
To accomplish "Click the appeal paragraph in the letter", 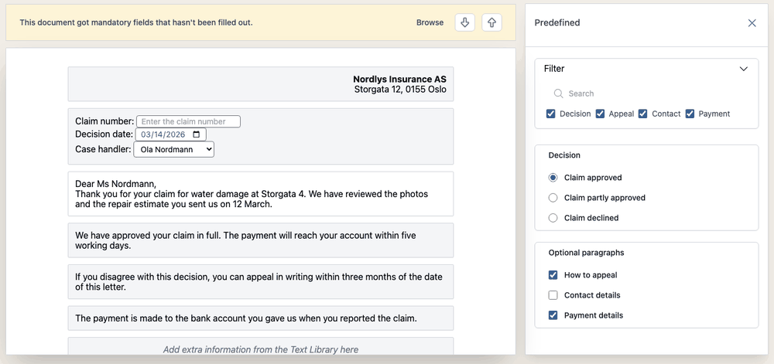I will (261, 281).
